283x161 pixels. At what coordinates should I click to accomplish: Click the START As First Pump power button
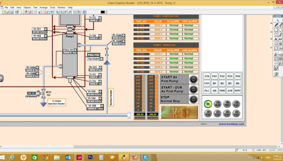(x=193, y=79)
